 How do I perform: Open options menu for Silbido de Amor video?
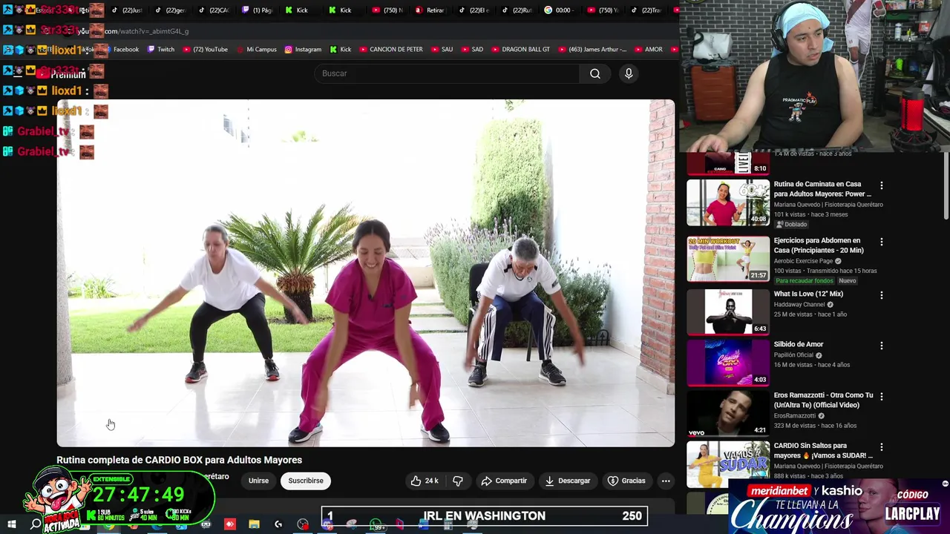coord(882,346)
